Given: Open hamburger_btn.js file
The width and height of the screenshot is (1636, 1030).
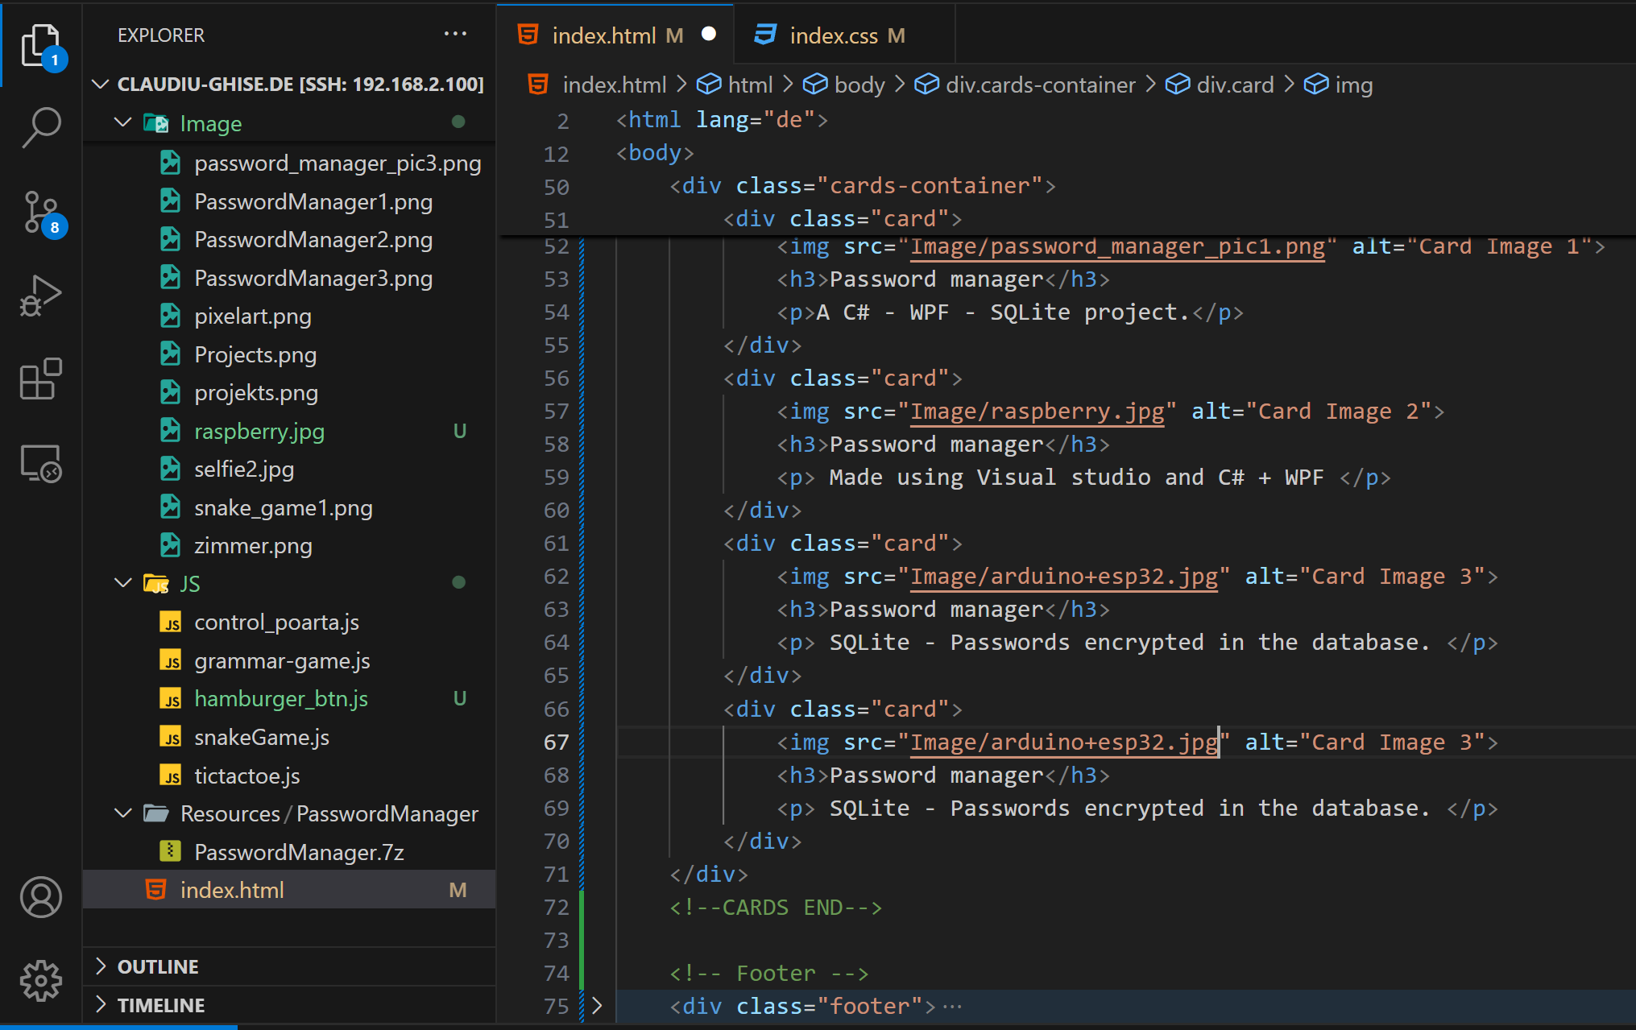Looking at the screenshot, I should click(280, 698).
